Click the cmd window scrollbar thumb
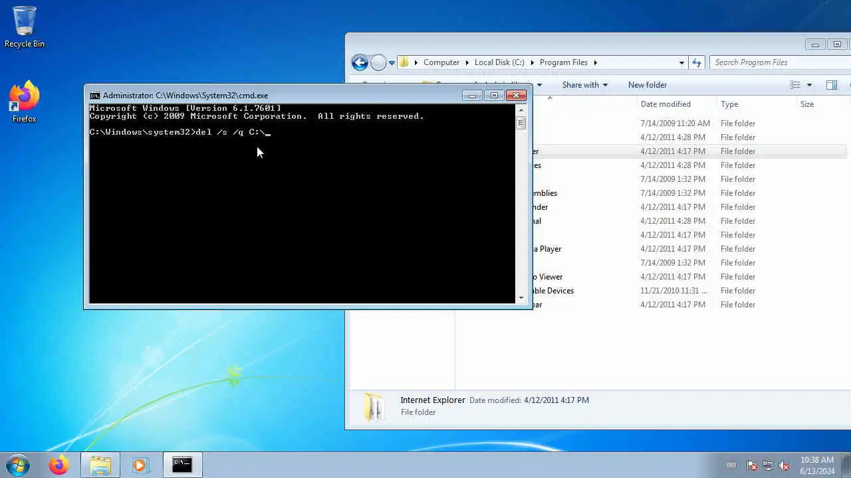The image size is (851, 478). pos(521,123)
